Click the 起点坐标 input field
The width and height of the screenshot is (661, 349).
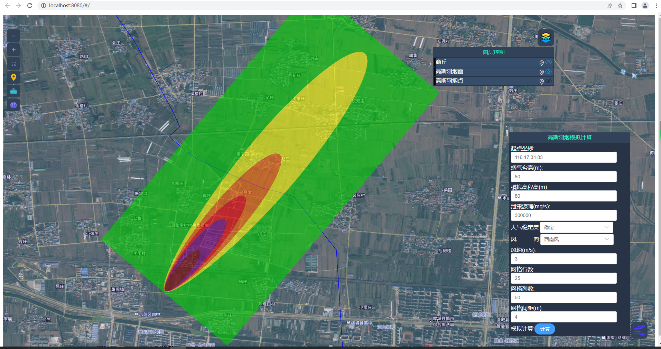[x=564, y=157]
